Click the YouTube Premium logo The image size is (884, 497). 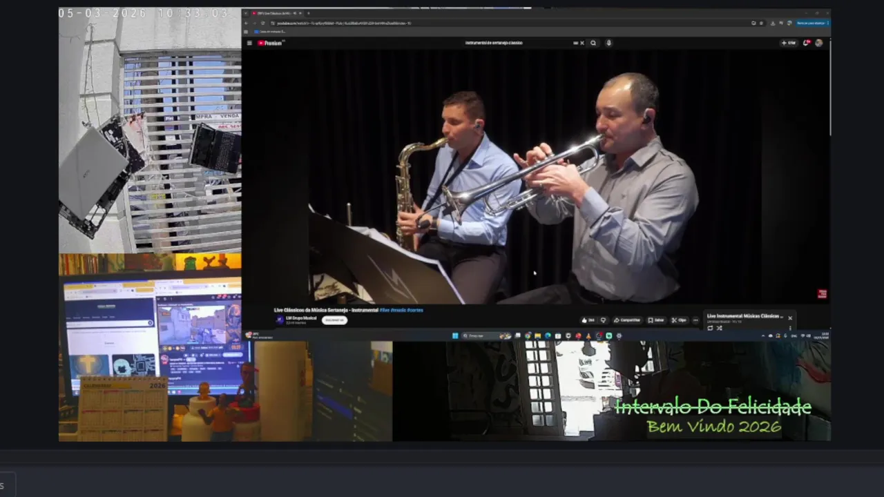pyautogui.click(x=270, y=43)
